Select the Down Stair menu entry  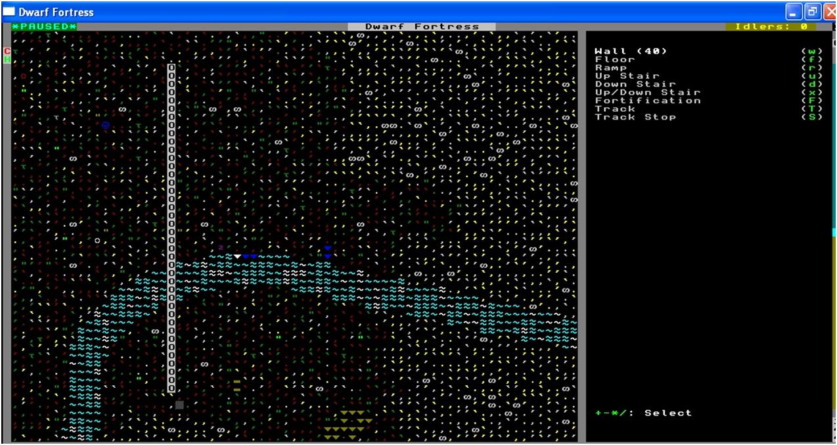635,84
